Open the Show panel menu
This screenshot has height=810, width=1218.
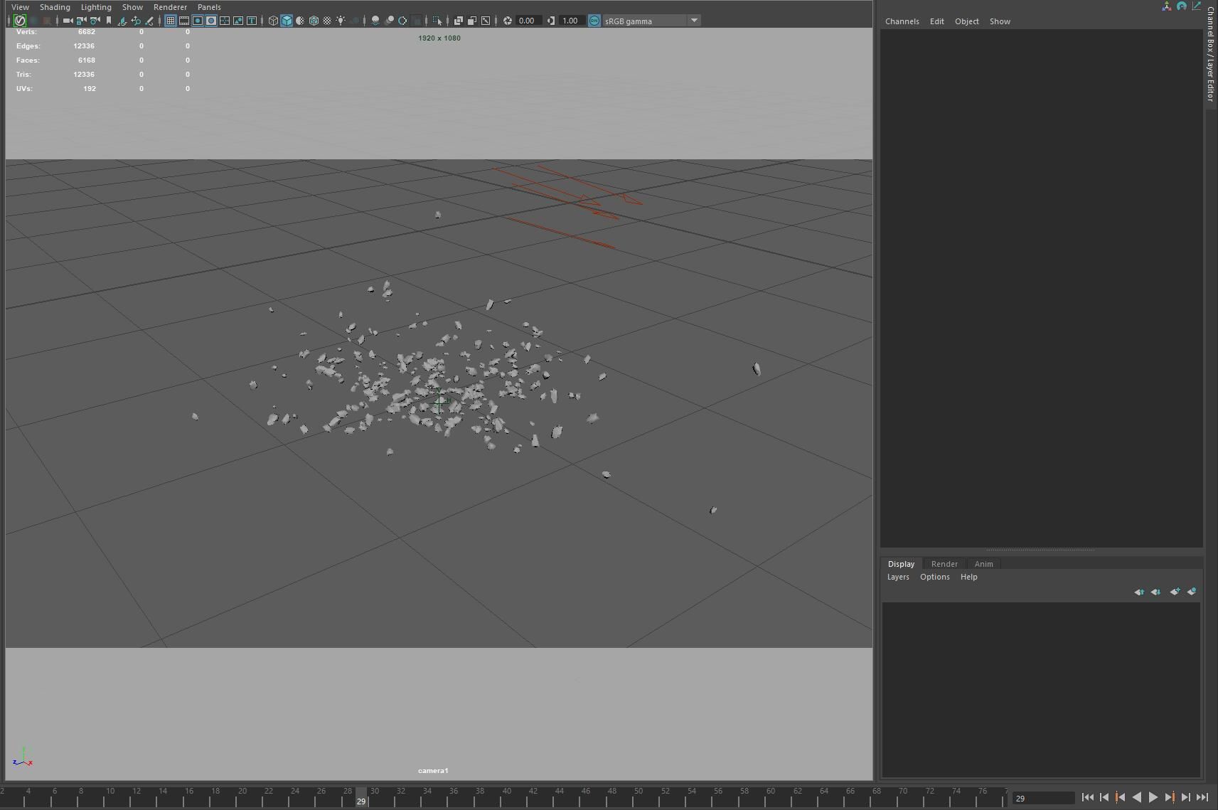pyautogui.click(x=132, y=7)
